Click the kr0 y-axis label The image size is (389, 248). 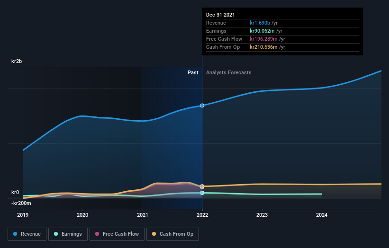[x=15, y=192]
